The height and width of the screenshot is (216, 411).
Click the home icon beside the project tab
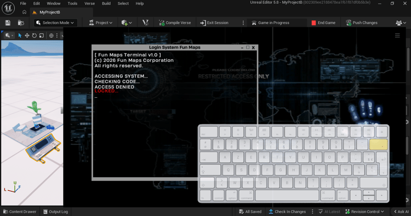(24, 12)
